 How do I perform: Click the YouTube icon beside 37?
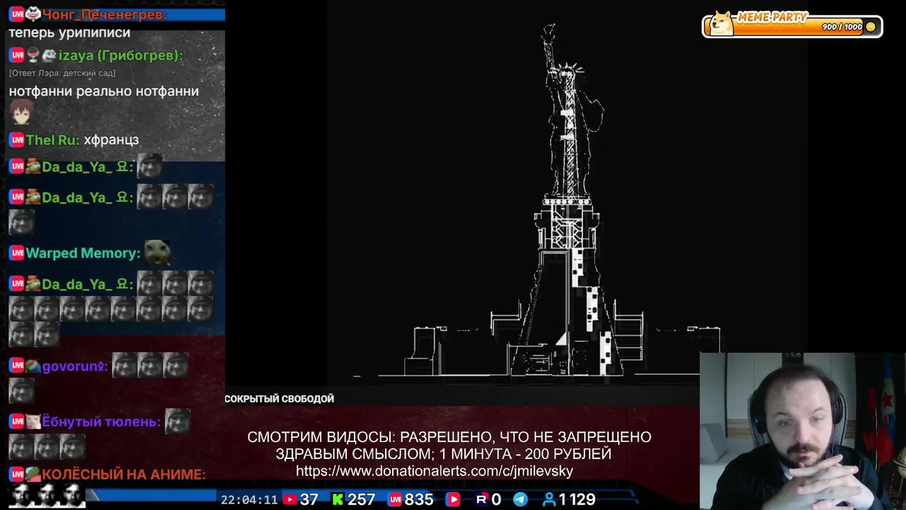(289, 499)
